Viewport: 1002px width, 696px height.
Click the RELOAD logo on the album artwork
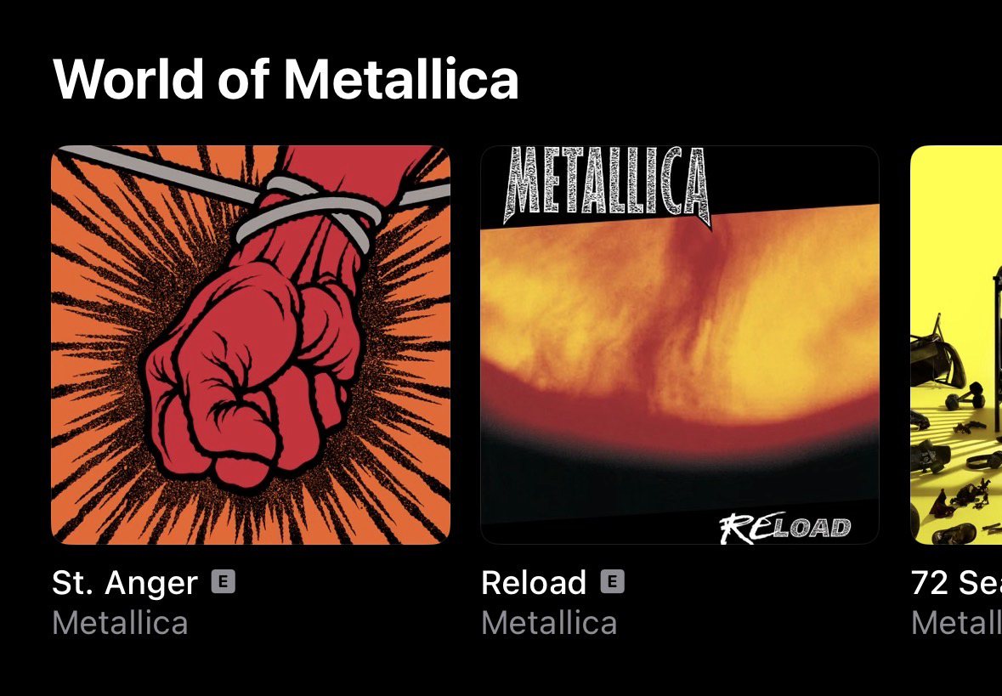(x=784, y=527)
